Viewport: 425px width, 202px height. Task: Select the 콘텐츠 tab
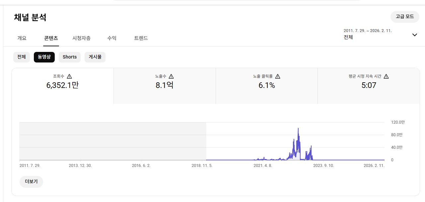tap(51, 38)
